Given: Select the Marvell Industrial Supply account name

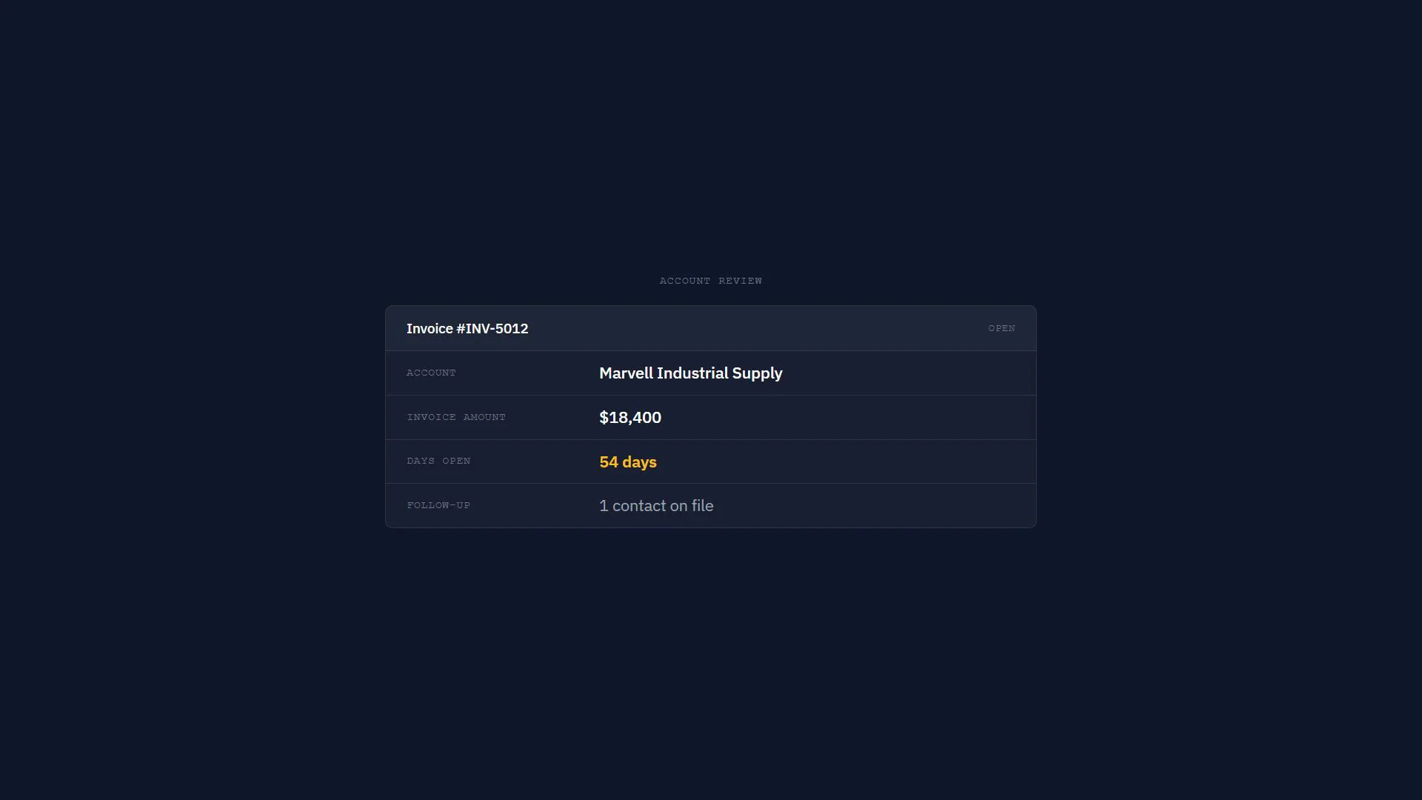Looking at the screenshot, I should tap(690, 373).
